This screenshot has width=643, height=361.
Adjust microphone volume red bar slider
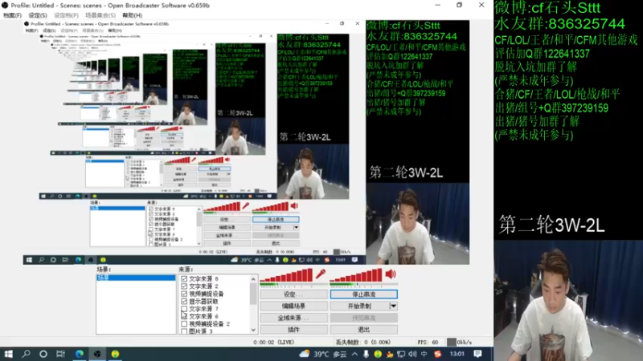[x=286, y=275]
